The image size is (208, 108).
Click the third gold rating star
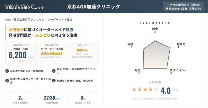(145, 89)
